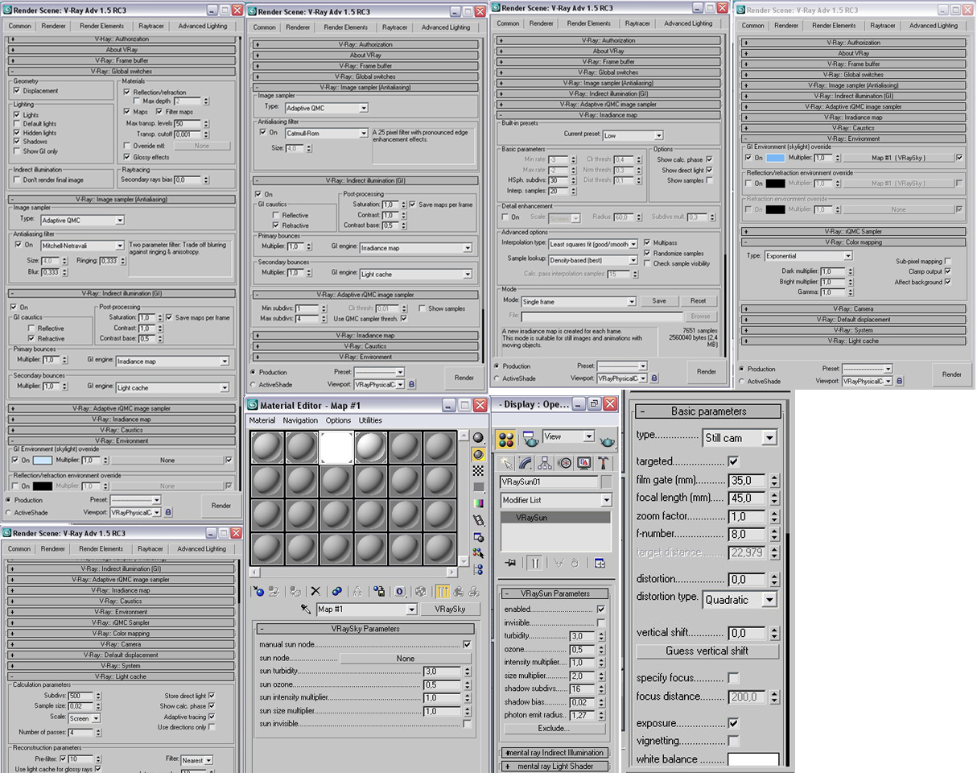Toggle Displacement checkbox in Global switches
The width and height of the screenshot is (977, 773).
[x=17, y=91]
